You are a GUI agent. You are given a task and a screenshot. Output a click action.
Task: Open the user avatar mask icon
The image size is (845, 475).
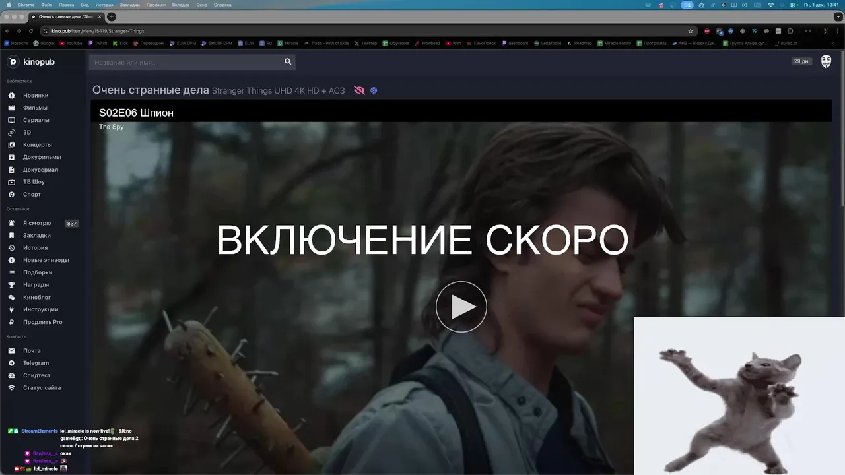[826, 61]
